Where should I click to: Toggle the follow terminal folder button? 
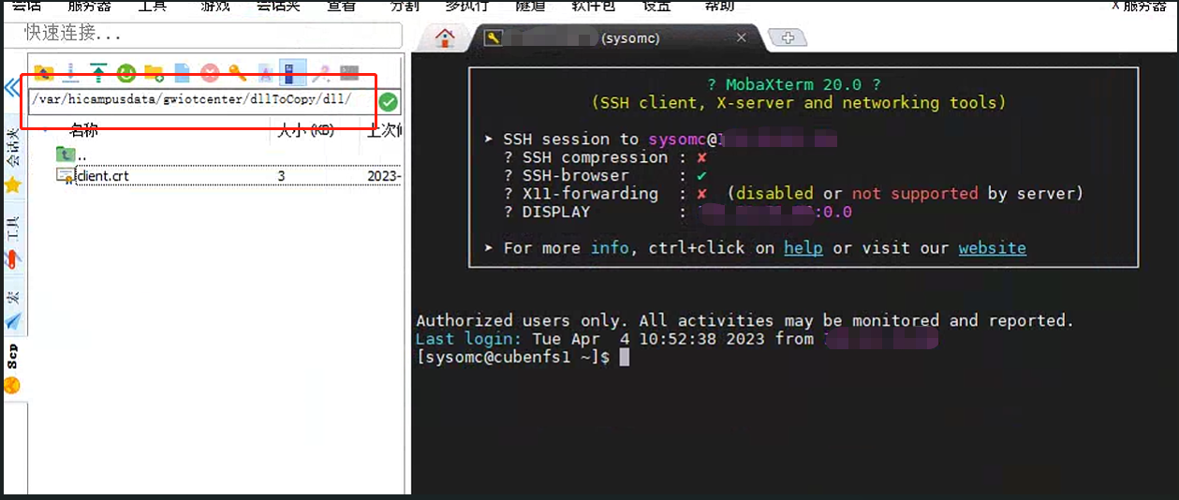pyautogui.click(x=293, y=72)
